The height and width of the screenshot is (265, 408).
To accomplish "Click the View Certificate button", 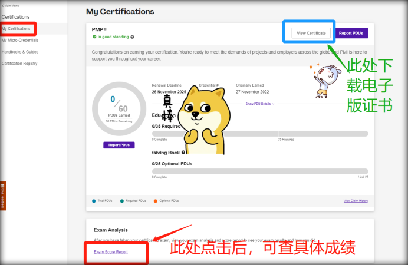I will [x=311, y=33].
